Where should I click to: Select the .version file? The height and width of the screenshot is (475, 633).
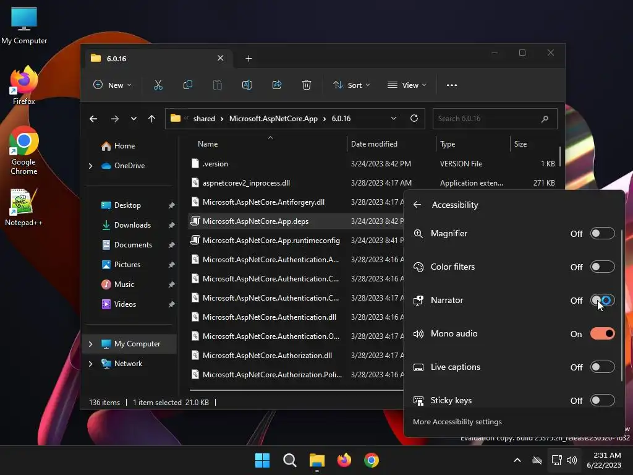pos(215,164)
